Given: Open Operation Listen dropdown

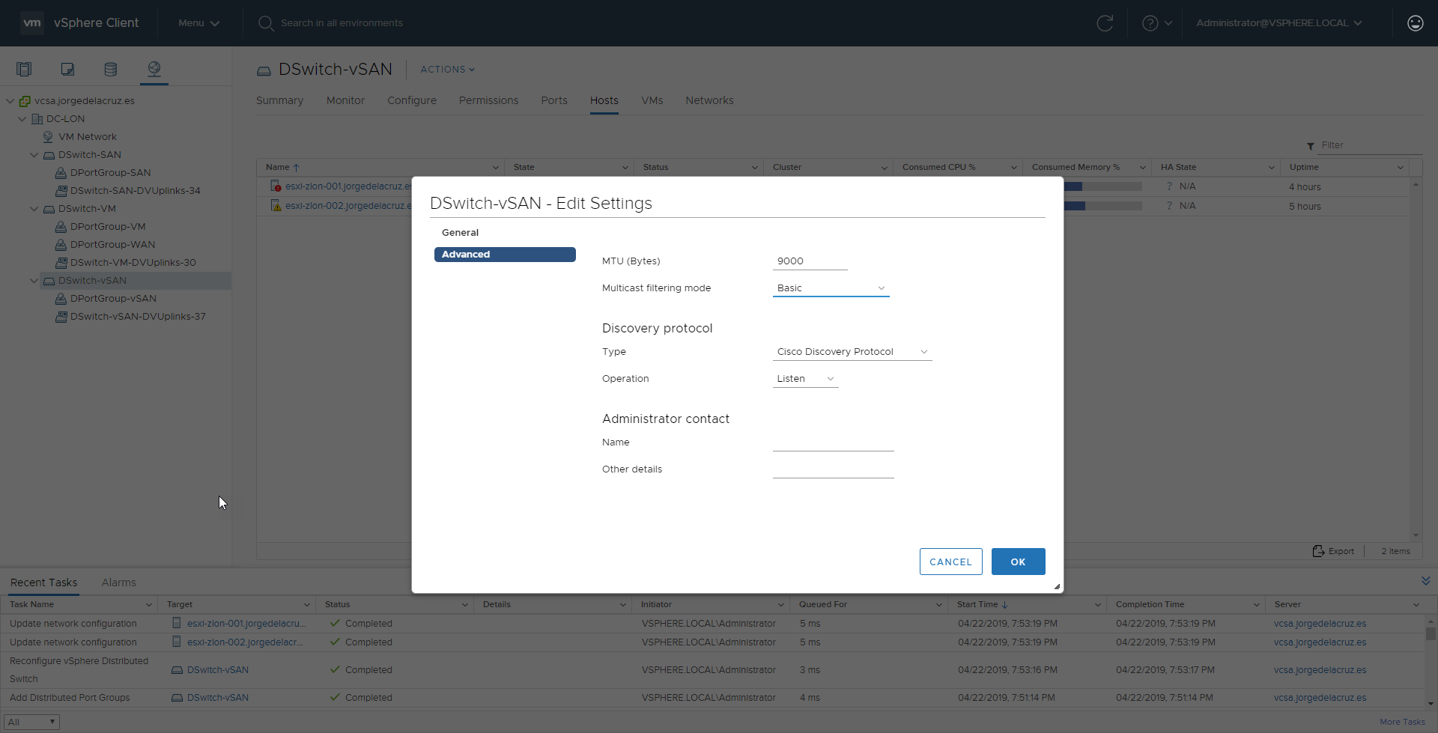Looking at the screenshot, I should click(806, 379).
